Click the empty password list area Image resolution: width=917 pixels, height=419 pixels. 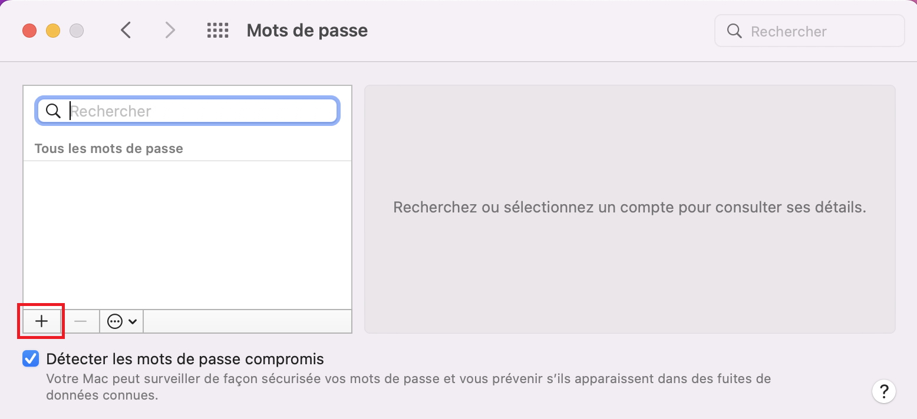coord(187,235)
